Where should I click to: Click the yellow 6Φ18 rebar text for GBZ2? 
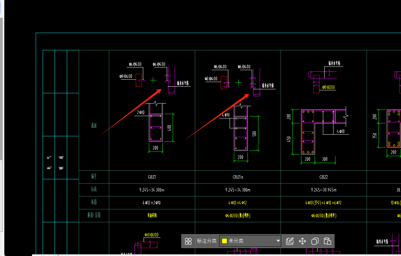tap(324, 203)
